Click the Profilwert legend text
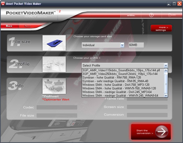Screen dimensions: 183x143 coord(51,96)
